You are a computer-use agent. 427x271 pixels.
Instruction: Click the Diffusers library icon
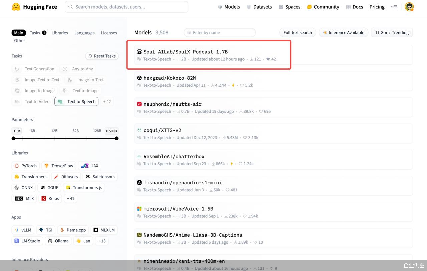(56, 177)
